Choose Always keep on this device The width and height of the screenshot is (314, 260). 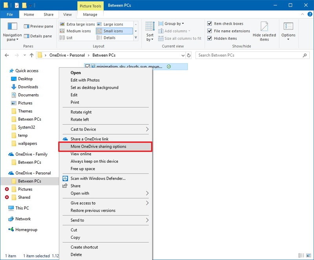pyautogui.click(x=106, y=161)
